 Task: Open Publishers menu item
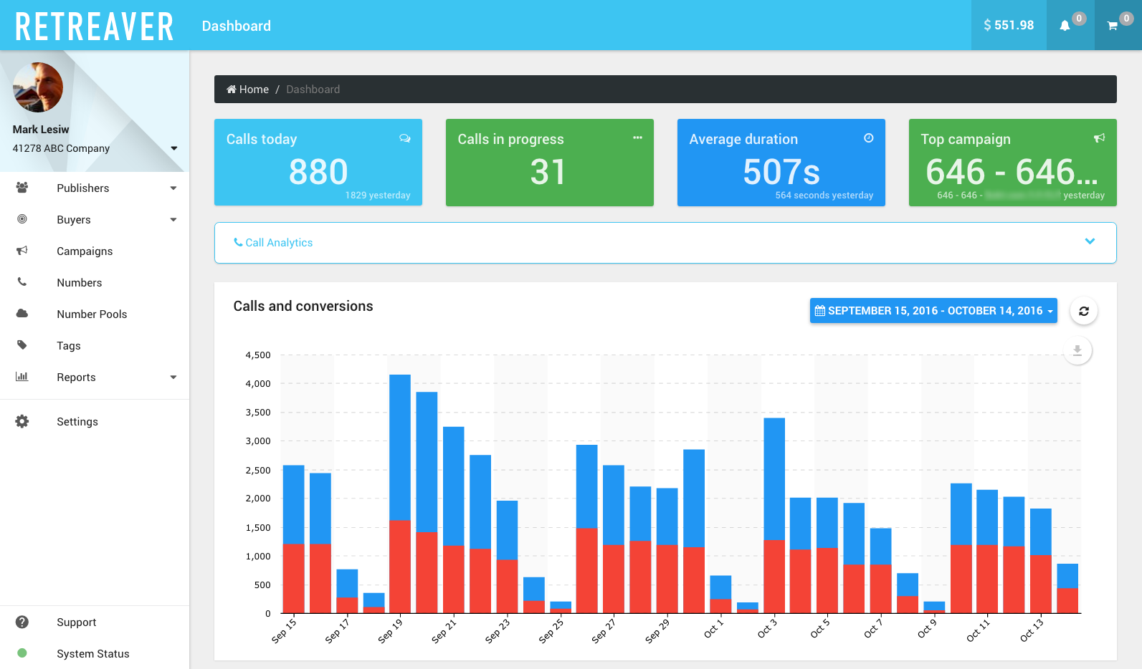coord(95,188)
